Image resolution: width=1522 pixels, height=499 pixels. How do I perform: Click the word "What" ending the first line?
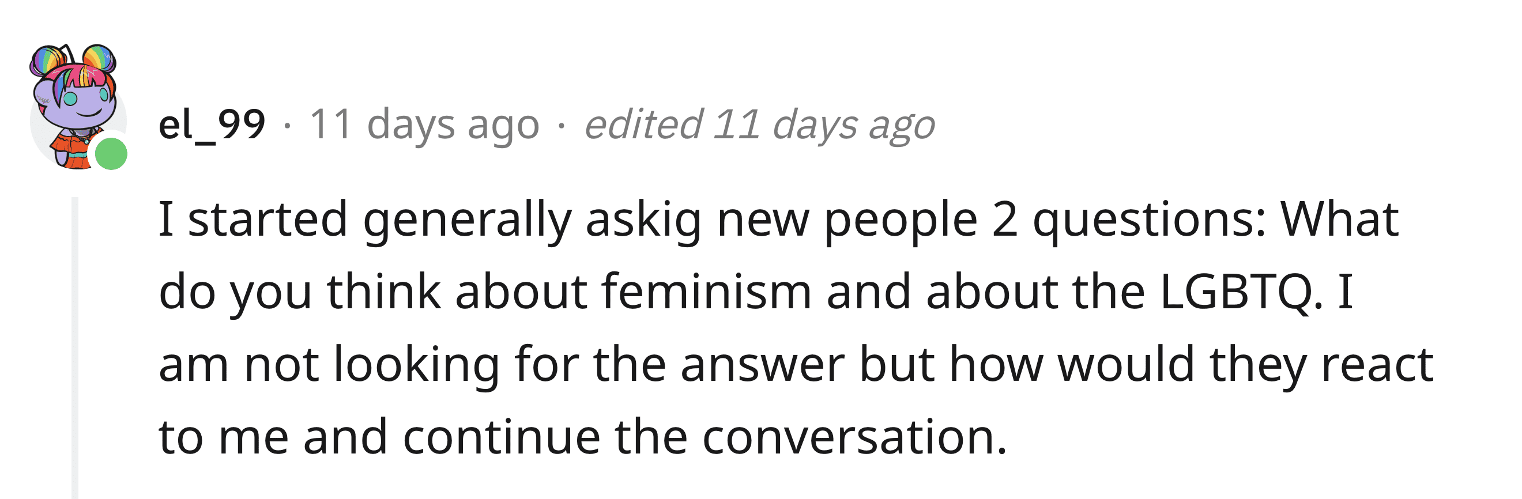coord(1339,218)
